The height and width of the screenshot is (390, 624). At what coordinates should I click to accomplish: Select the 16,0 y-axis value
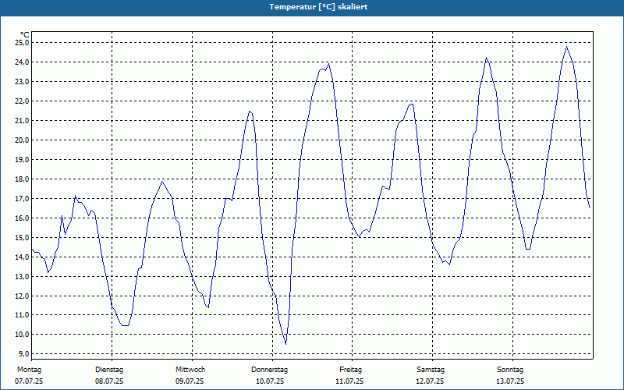[22, 218]
